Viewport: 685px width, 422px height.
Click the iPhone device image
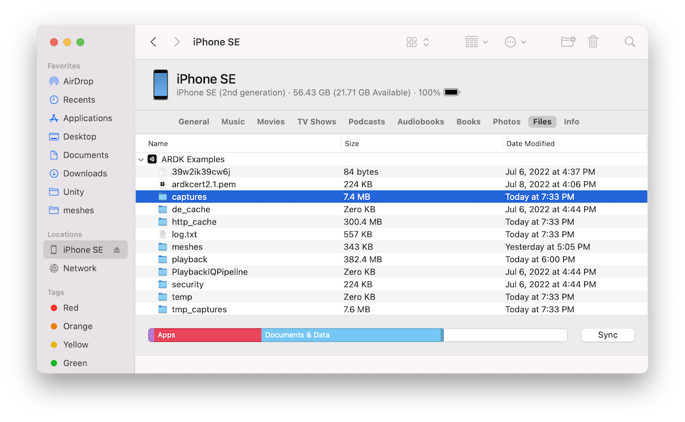[x=160, y=85]
